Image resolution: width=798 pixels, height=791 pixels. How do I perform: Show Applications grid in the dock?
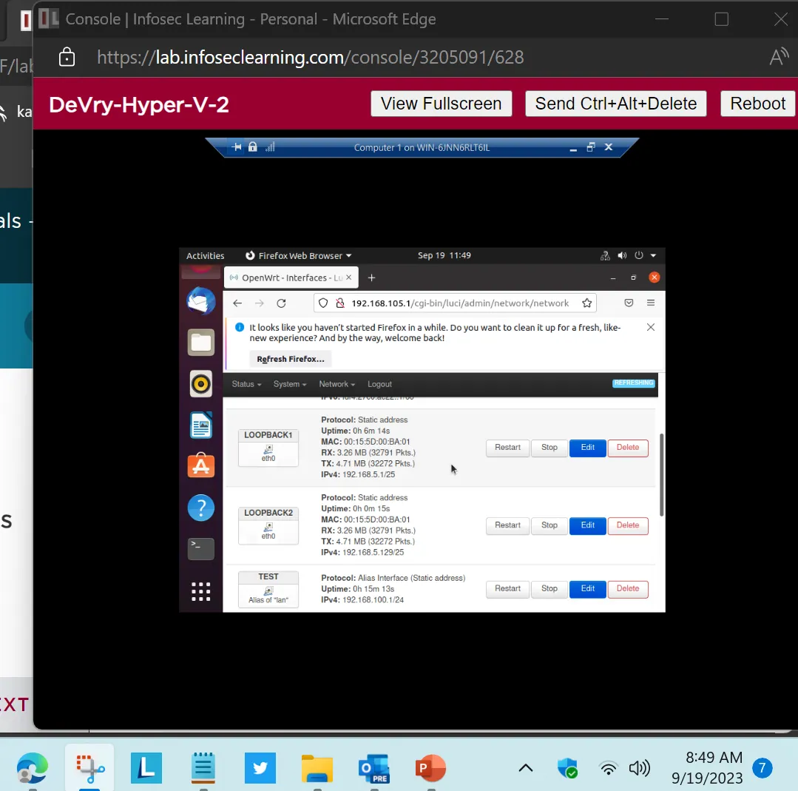click(201, 591)
